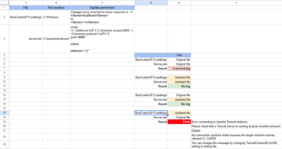Select the '4 second lag' cell
The width and height of the screenshot is (282, 149).
point(179,68)
